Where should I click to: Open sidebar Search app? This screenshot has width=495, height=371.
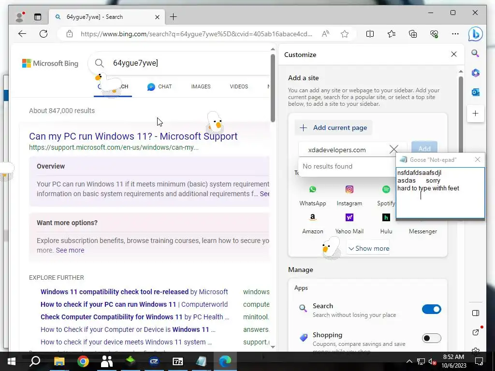pos(476,53)
